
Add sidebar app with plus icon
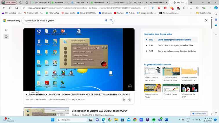pyautogui.click(x=216, y=34)
